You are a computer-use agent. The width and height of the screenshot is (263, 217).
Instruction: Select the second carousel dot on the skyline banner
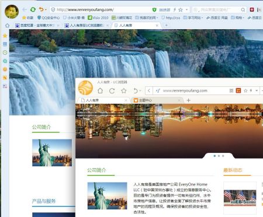(x=219, y=156)
